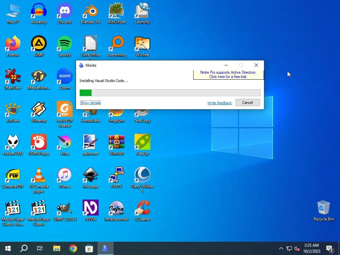The height and width of the screenshot is (255, 340).
Task: Open the Audacity desktop shortcut
Action: [39, 13]
